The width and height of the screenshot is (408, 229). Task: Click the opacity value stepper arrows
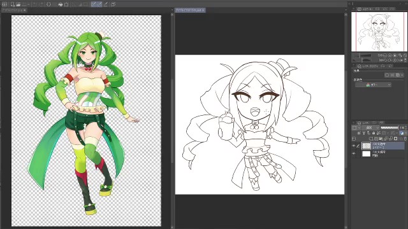[x=405, y=128]
